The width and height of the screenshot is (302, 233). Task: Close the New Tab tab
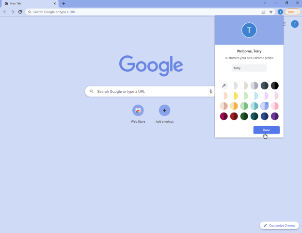pyautogui.click(x=55, y=3)
